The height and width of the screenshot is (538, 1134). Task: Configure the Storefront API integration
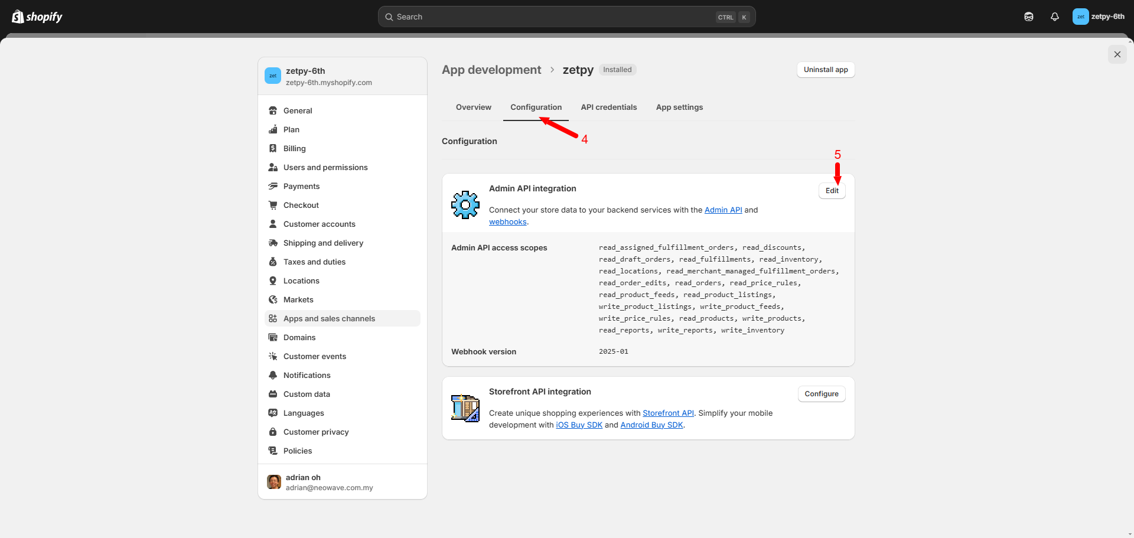821,394
